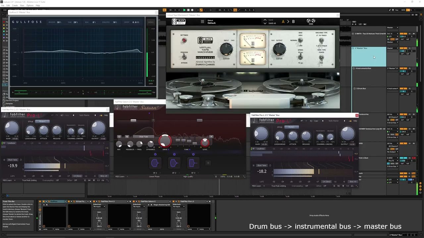Screen dimensions: 424x238
Task: Open the Help menu in Ableton's menu bar
Action: tap(38, 6)
